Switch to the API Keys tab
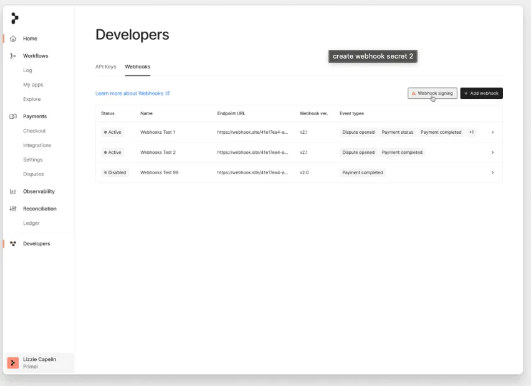This screenshot has height=386, width=531. 106,67
